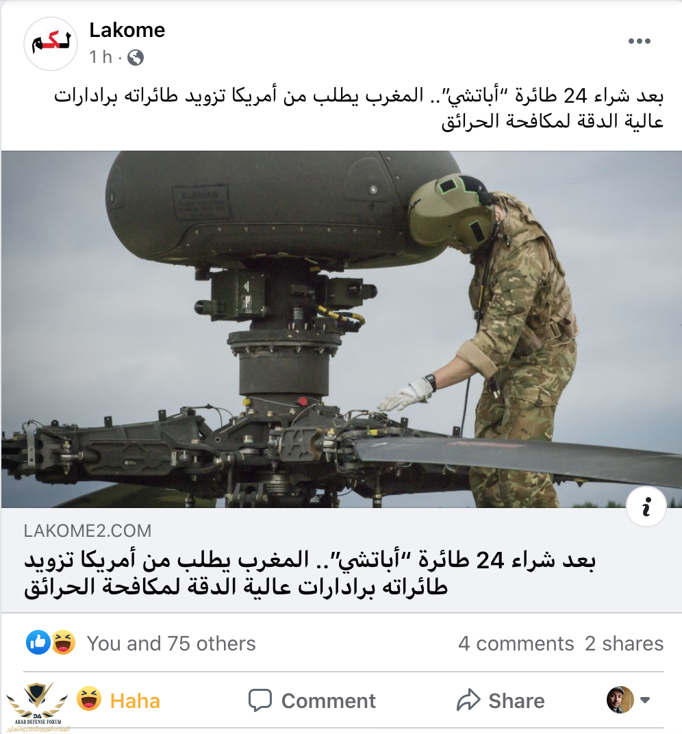Click the globe public audience icon
This screenshot has width=682, height=734.
click(136, 58)
